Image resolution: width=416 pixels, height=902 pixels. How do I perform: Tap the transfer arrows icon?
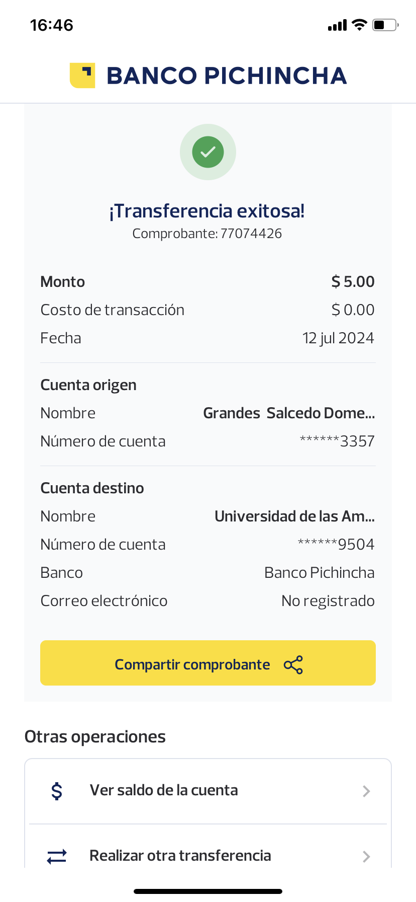[x=57, y=856]
